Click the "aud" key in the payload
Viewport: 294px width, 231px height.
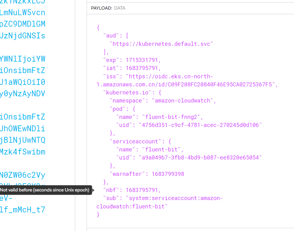111,36
